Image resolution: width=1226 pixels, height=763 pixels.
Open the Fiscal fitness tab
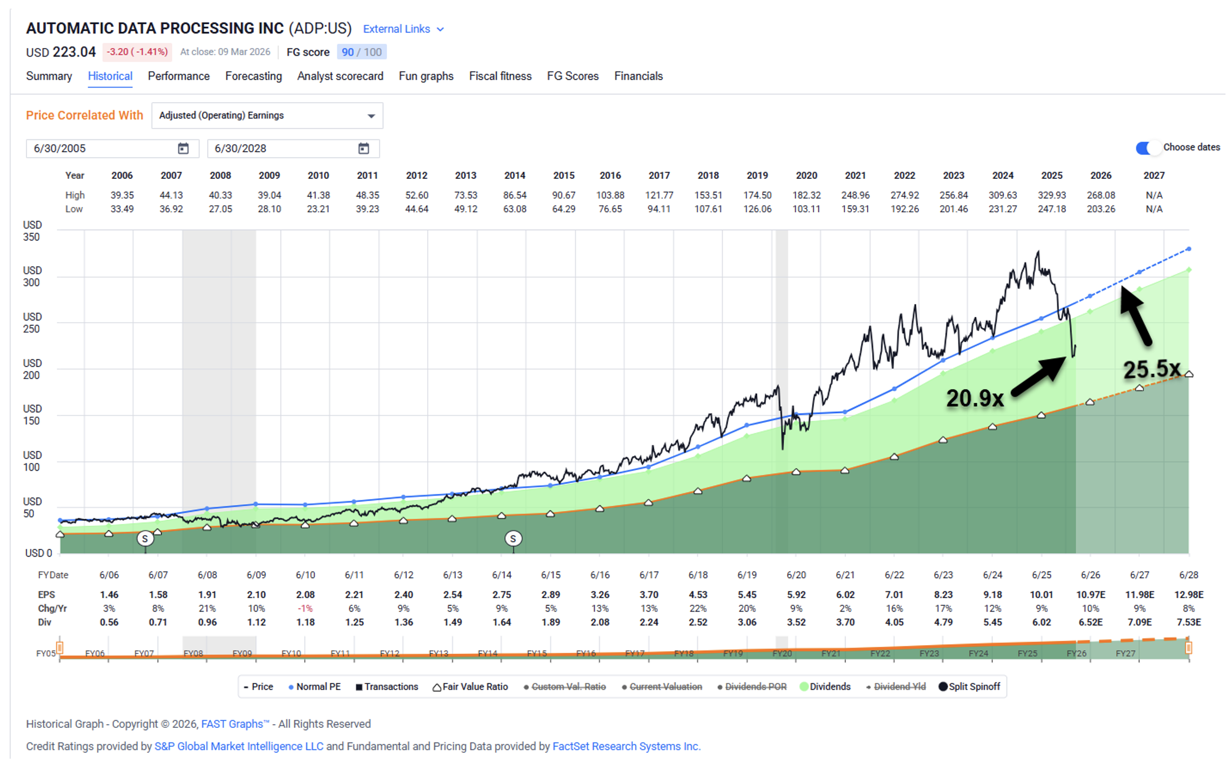point(500,76)
